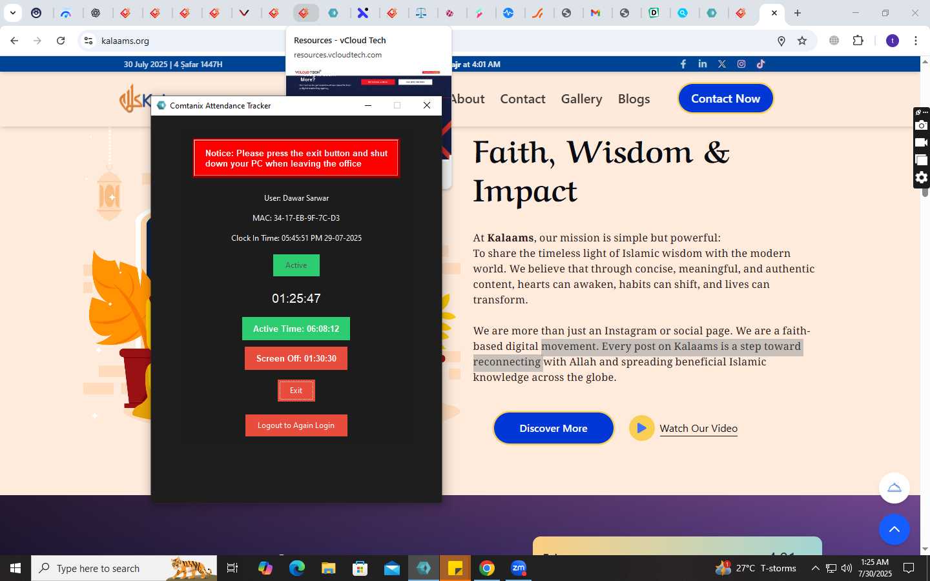Click the Active Time: 06:08:12 button
930x581 pixels.
[x=296, y=329]
